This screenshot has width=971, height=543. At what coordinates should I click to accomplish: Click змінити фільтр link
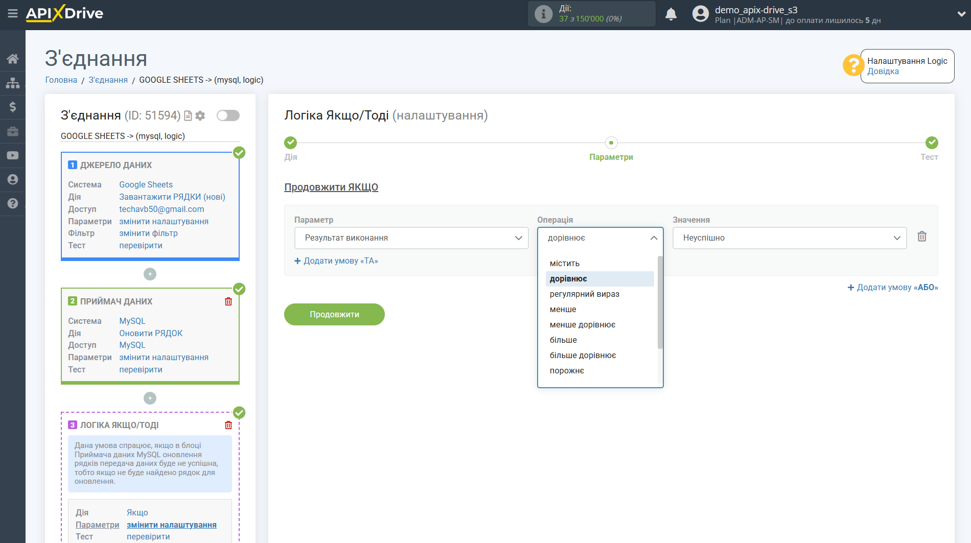tap(148, 233)
